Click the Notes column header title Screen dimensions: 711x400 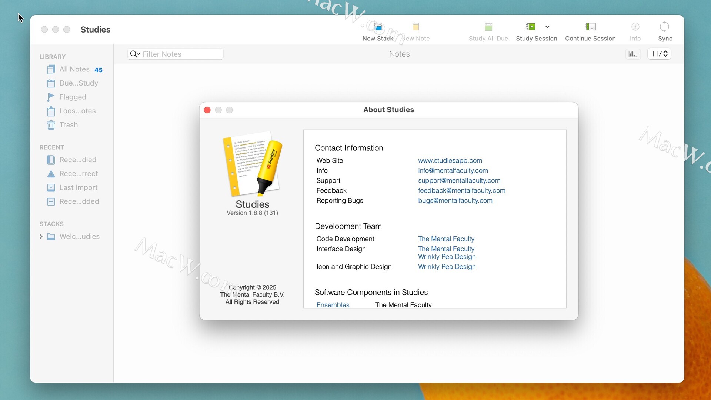(399, 54)
